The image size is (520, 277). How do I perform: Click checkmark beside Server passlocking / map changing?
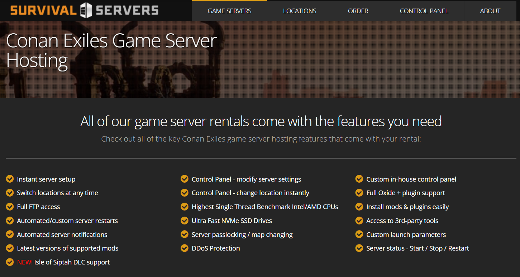185,234
